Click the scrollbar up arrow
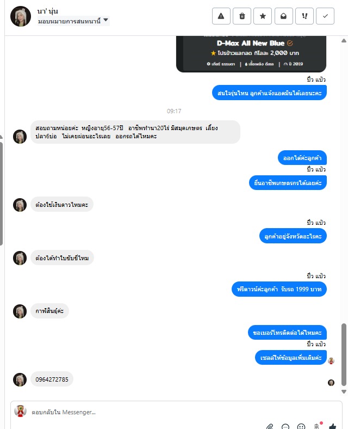Image resolution: width=348 pixels, height=429 pixels. pyautogui.click(x=344, y=41)
